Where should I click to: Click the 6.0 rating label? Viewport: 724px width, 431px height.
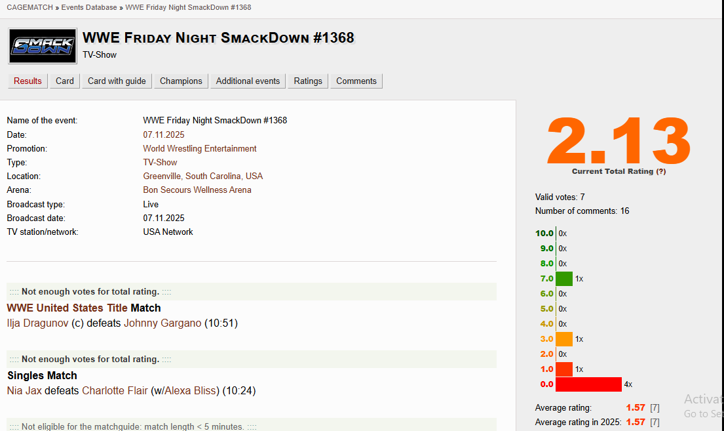coord(546,294)
